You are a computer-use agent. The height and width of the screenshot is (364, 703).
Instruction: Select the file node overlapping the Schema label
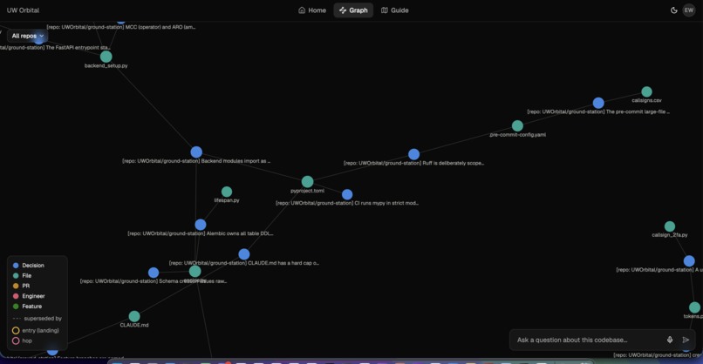(x=195, y=272)
